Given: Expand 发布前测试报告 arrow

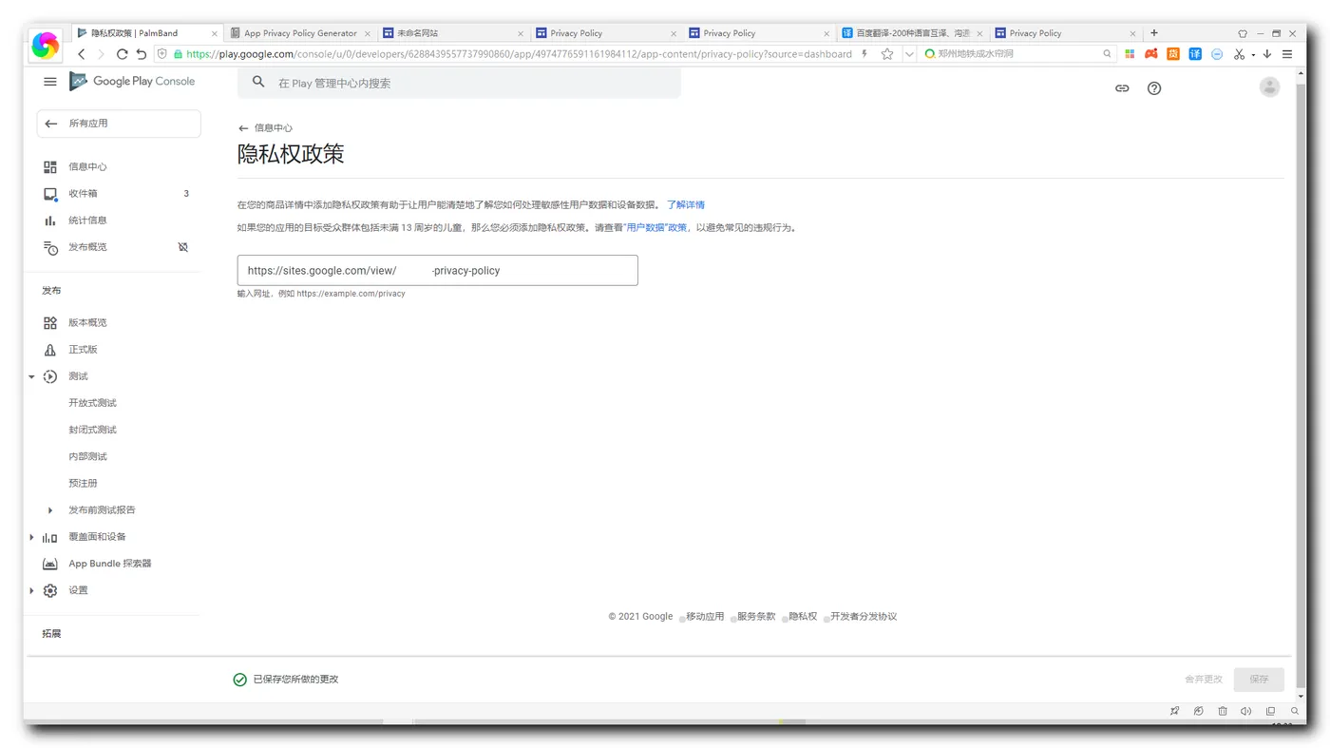Looking at the screenshot, I should click(50, 510).
